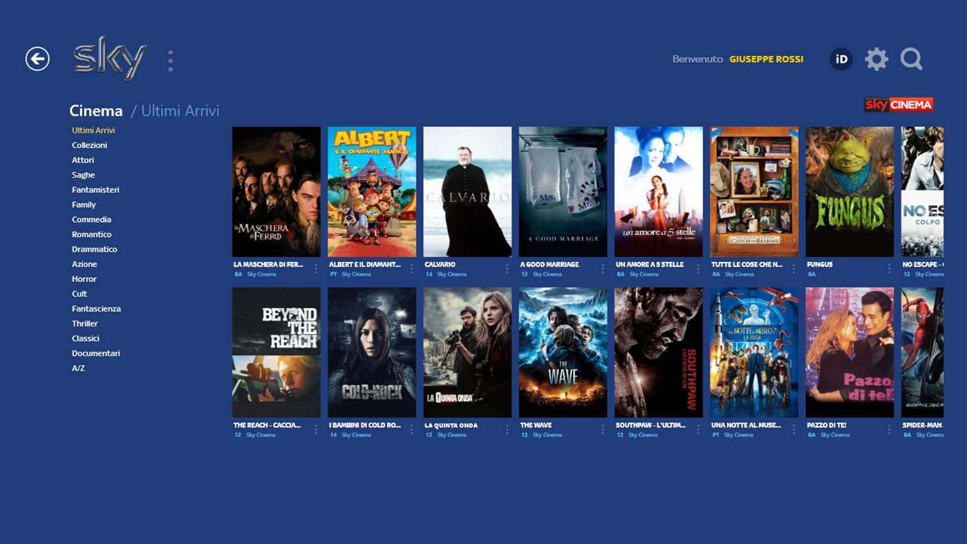Image resolution: width=967 pixels, height=544 pixels.
Task: Open the Albert e il Diamante Magico poster
Action: 372,191
